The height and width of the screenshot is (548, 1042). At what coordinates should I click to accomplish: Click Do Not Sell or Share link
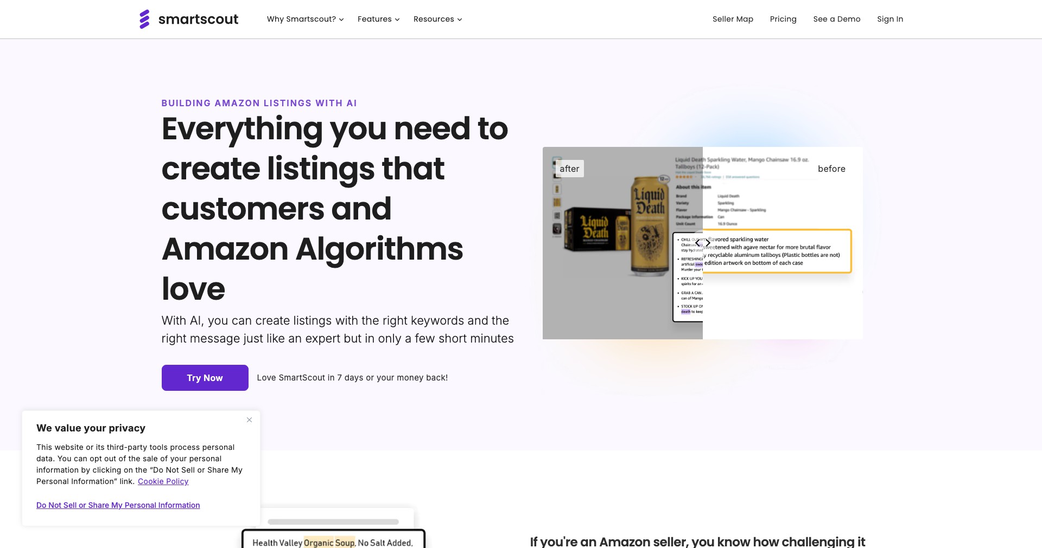pos(118,505)
